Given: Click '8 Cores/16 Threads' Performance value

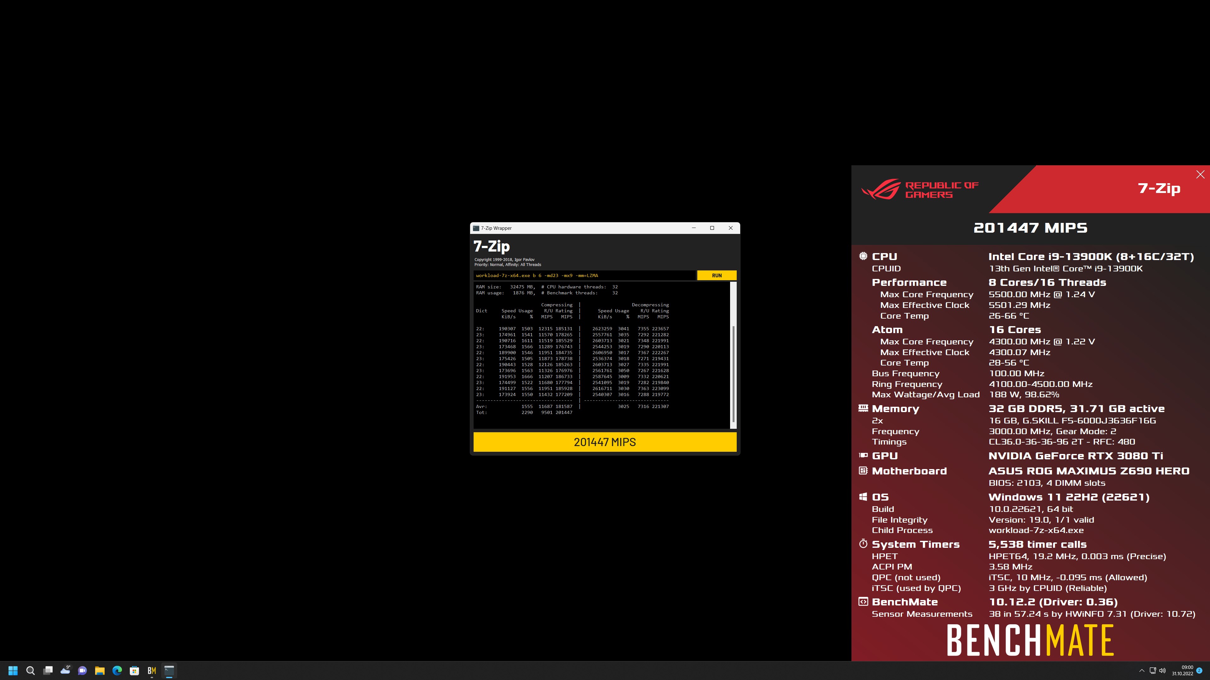Looking at the screenshot, I should [1047, 282].
